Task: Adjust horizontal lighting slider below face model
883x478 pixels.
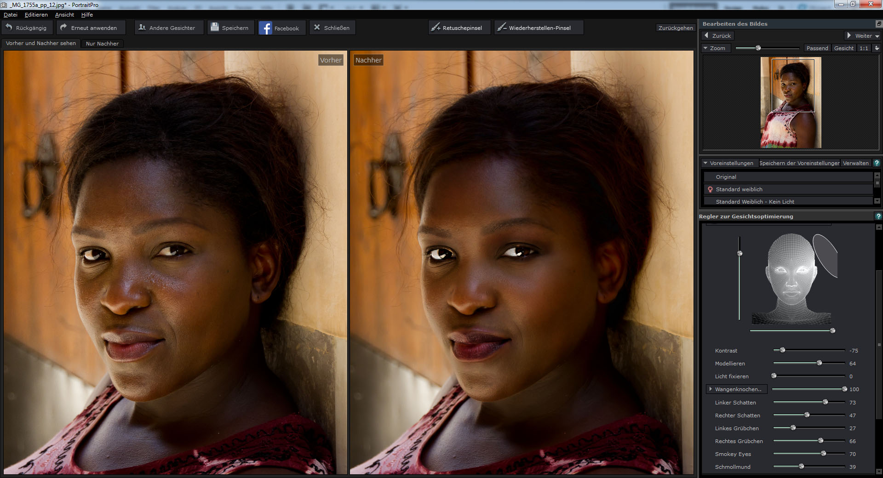Action: point(832,330)
